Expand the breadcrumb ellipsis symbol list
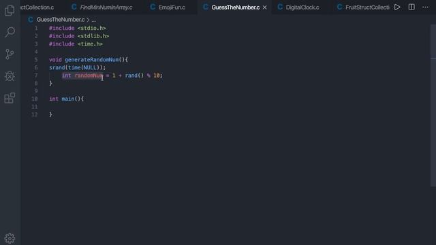This screenshot has height=245, width=436. tap(94, 20)
